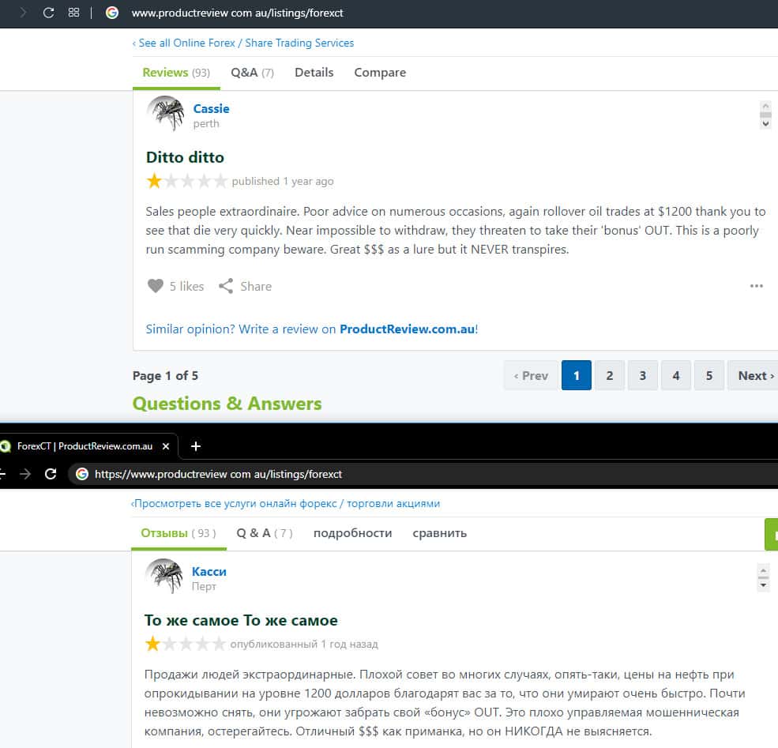
Task: Click the Next pagination button
Action: (x=754, y=375)
